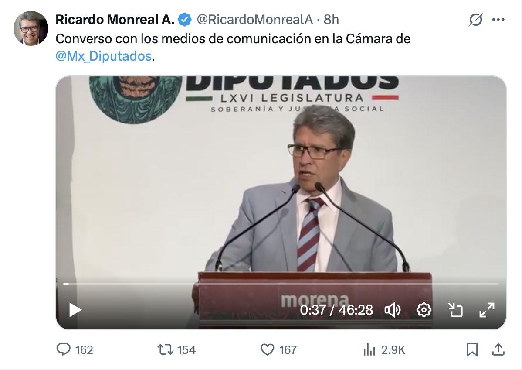Click the Ricardo Monreal A. display name
522x370 pixels.
click(115, 20)
